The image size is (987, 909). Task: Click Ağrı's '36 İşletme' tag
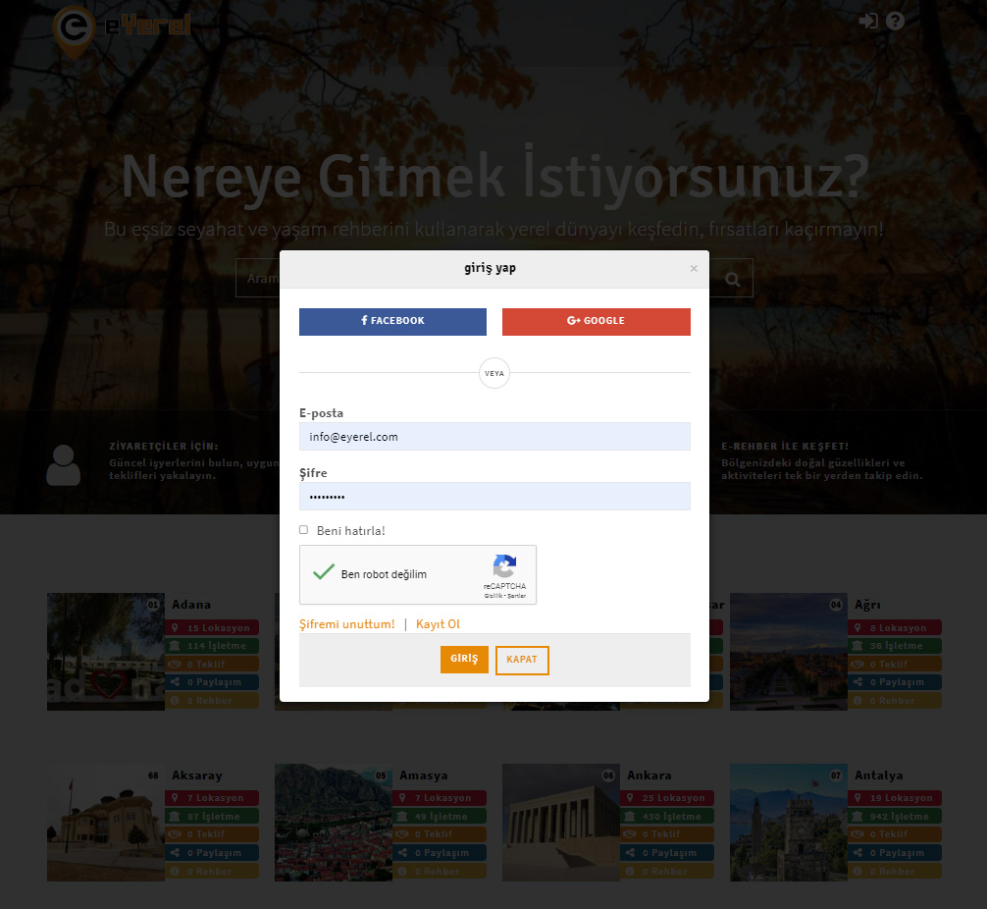(895, 646)
